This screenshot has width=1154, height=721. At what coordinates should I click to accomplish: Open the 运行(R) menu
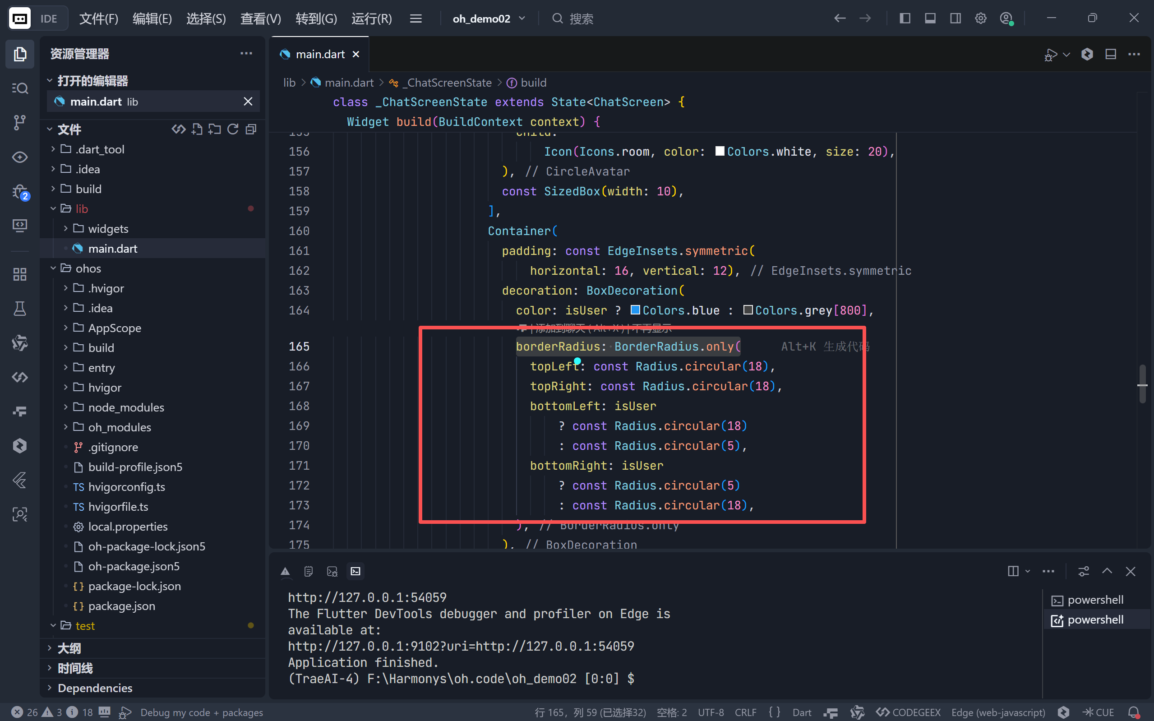(x=371, y=18)
